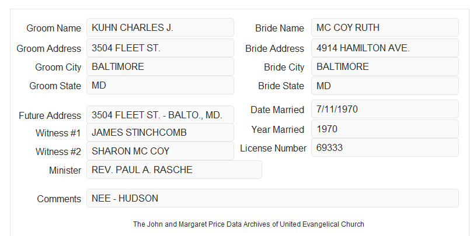Image resolution: width=470 pixels, height=236 pixels.
Task: Click the Minister name field
Action: (x=174, y=170)
